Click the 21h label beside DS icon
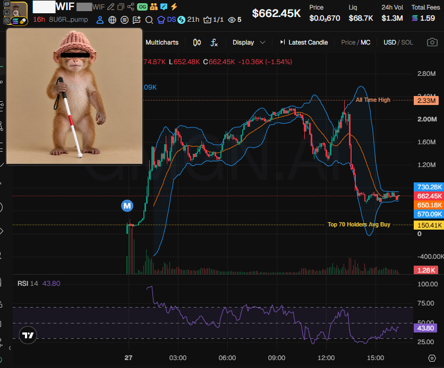Screen dimensions: 444x368 click(193, 20)
